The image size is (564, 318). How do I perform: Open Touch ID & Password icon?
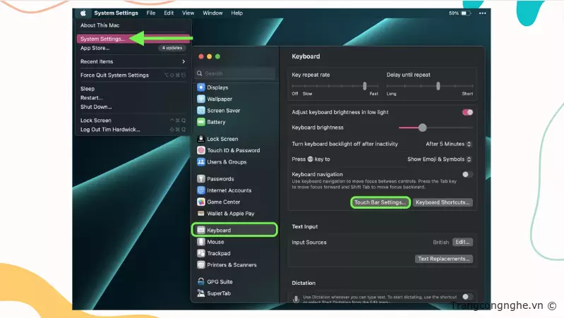(201, 150)
